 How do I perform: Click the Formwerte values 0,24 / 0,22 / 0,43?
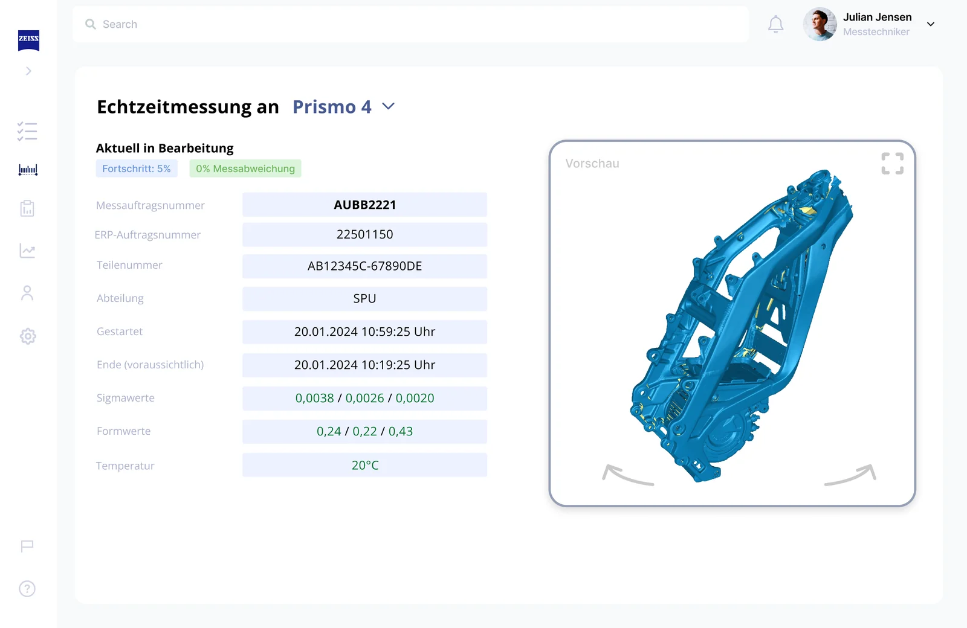364,432
